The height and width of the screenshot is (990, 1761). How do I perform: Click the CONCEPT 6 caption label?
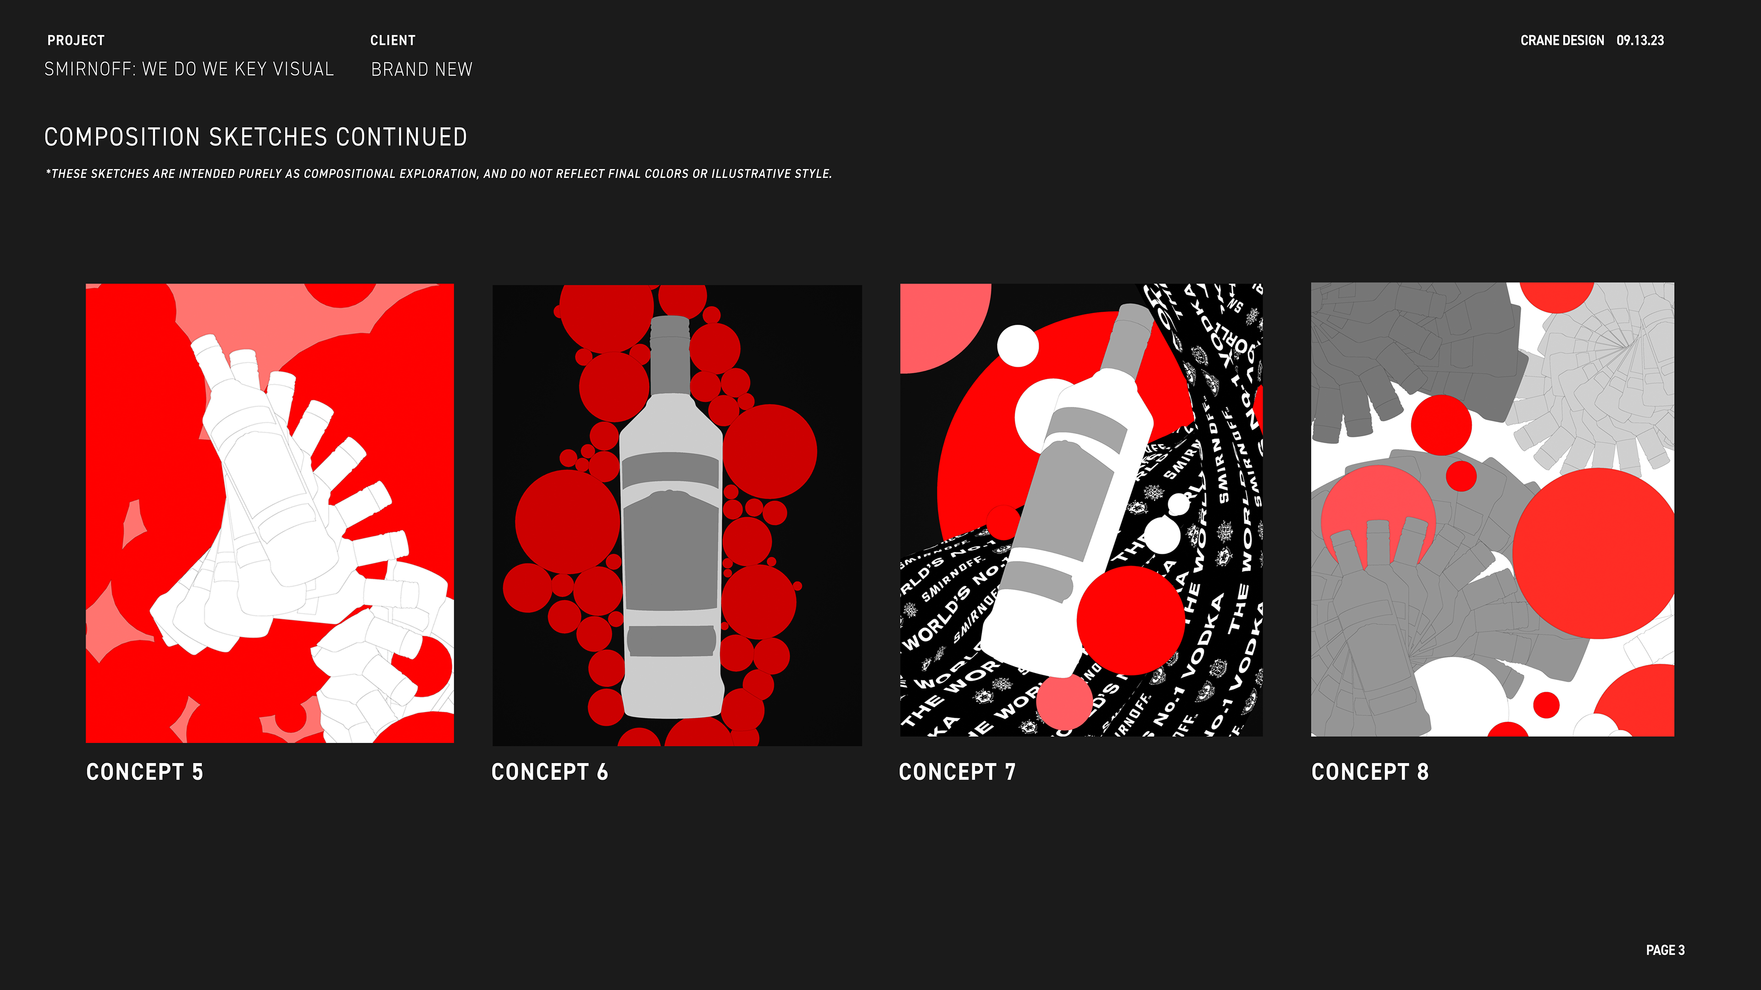(550, 772)
